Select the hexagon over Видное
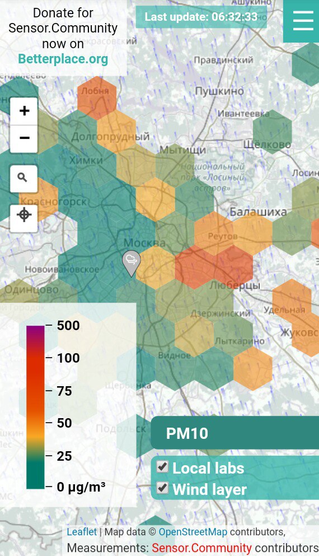This screenshot has width=319, height=556. click(x=175, y=369)
